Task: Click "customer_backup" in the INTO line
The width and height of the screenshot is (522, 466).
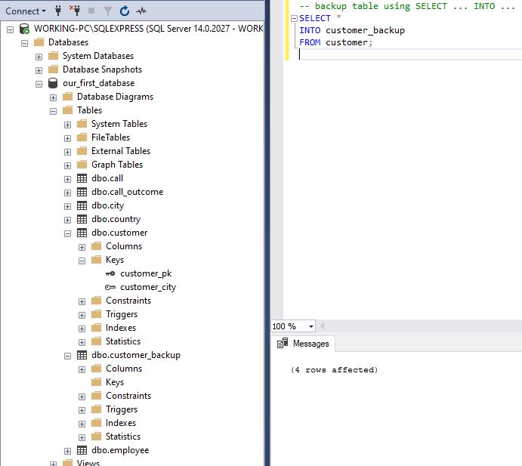Action: [x=365, y=30]
